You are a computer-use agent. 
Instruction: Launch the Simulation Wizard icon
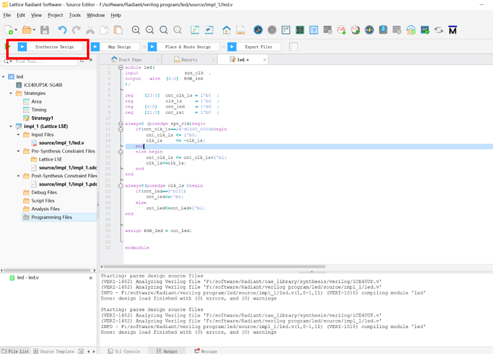tap(425, 30)
